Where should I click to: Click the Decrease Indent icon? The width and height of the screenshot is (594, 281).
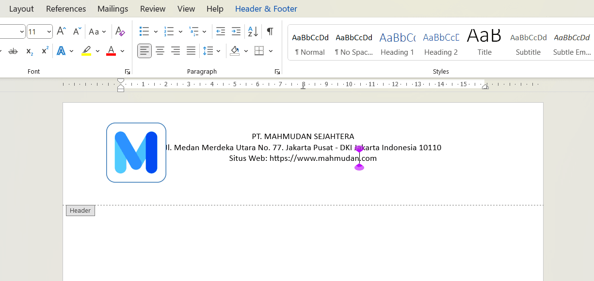click(221, 31)
